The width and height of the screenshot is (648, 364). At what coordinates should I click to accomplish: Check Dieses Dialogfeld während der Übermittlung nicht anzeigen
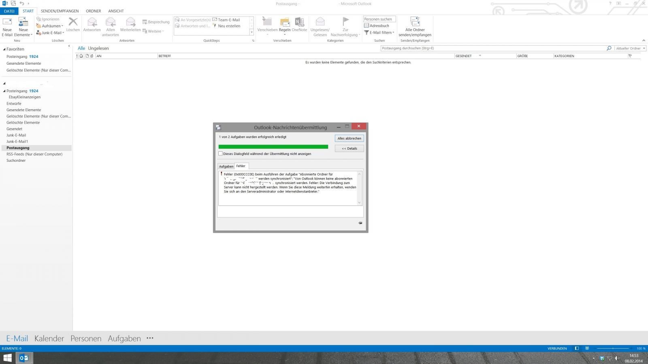pyautogui.click(x=220, y=154)
